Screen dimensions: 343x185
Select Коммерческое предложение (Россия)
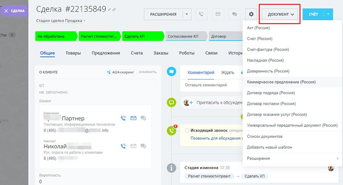point(292,82)
